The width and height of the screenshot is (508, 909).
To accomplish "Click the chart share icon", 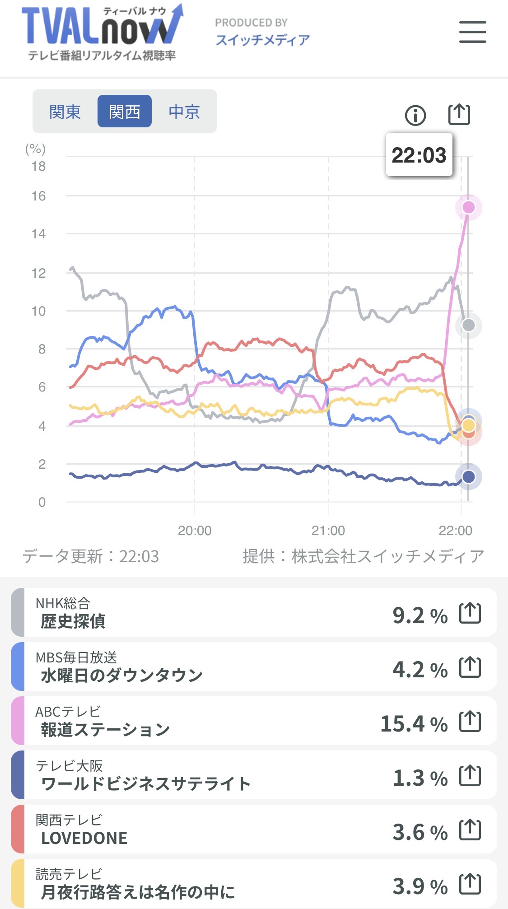I will coord(459,114).
